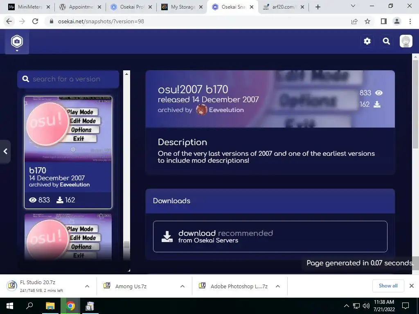This screenshot has width=419, height=314.
Task: Switch to MiniMeters tab
Action: (x=25, y=7)
